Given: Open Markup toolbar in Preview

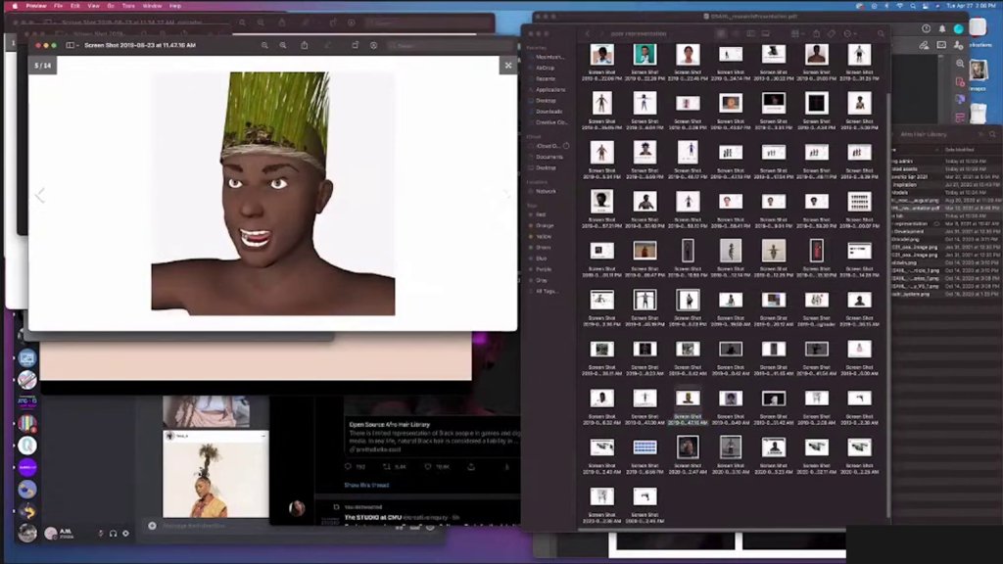Looking at the screenshot, I should tap(373, 45).
